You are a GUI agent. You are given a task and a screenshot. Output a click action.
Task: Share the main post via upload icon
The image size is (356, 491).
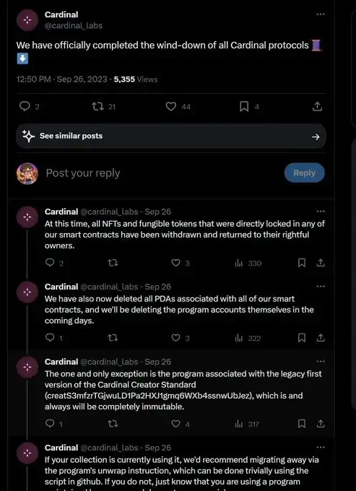[317, 106]
